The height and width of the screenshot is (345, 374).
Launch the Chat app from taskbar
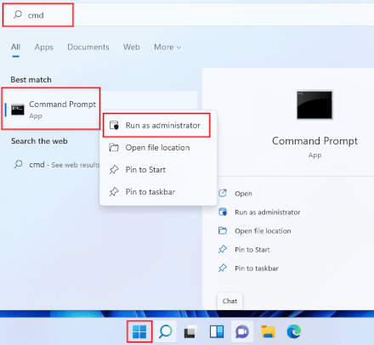coord(242,331)
